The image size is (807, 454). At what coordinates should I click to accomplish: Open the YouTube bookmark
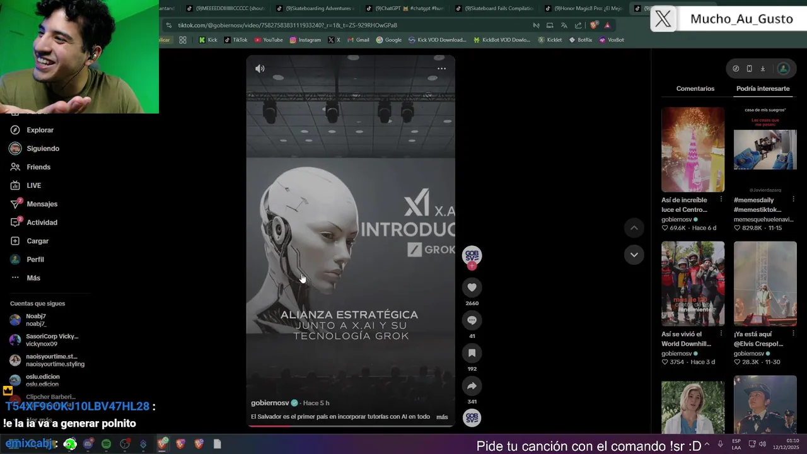[269, 40]
